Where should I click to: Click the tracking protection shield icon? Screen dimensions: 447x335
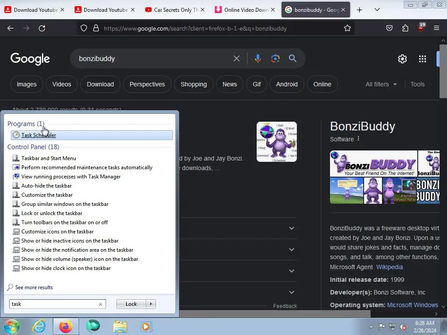(x=83, y=28)
